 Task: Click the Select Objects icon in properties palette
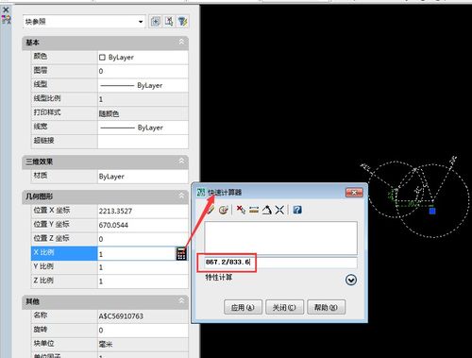point(169,22)
